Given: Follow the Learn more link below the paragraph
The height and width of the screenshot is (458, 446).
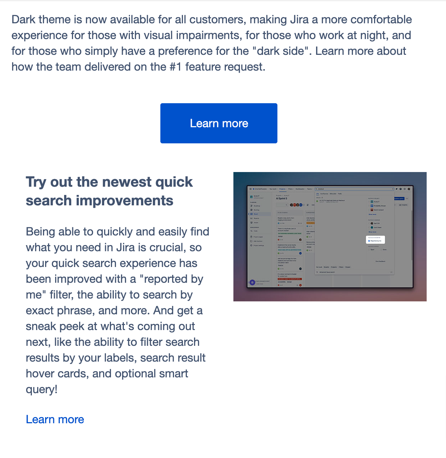Looking at the screenshot, I should [55, 419].
